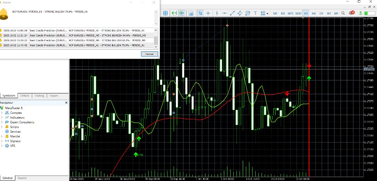This screenshot has height=181, width=377.
Task: Click the alert message scroll-down arrow
Action: (156, 24)
